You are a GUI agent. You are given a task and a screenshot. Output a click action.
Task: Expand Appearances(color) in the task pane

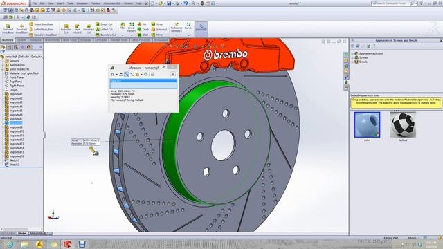[x=352, y=53]
